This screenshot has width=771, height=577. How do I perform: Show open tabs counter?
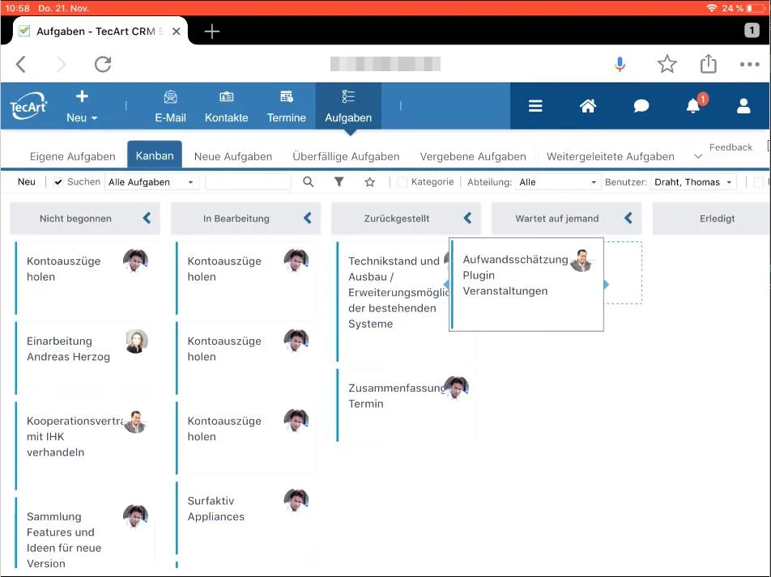[752, 31]
